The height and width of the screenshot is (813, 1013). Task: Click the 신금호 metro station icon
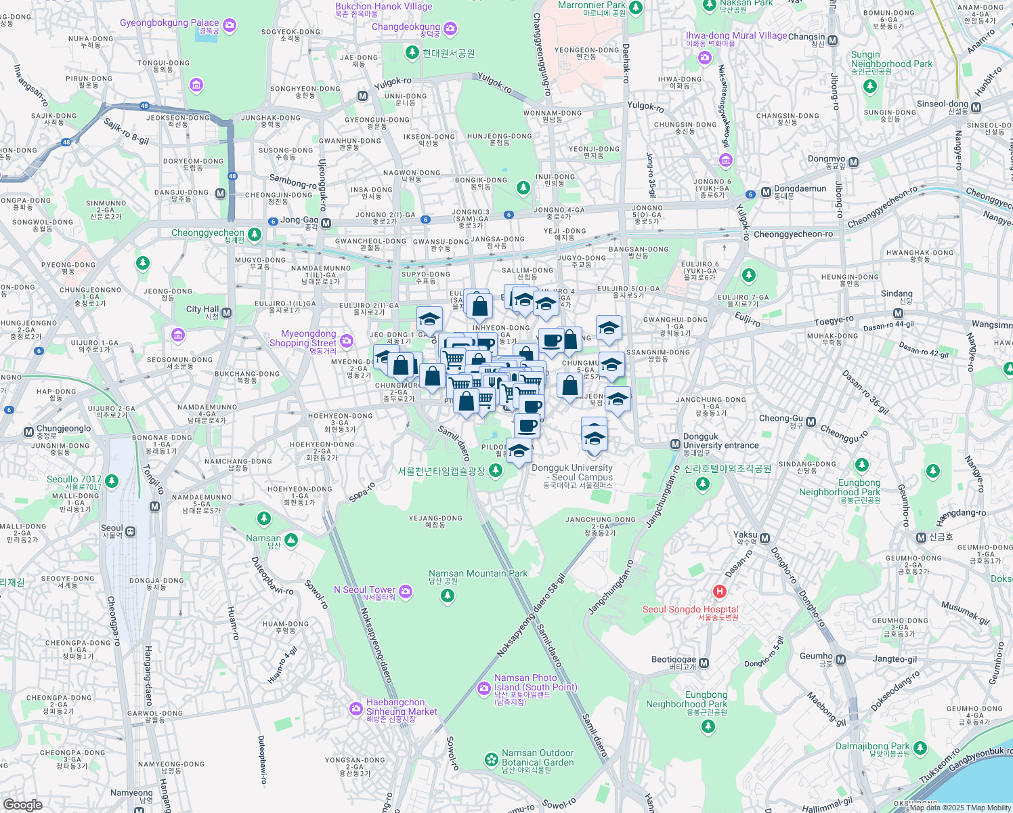click(x=921, y=537)
